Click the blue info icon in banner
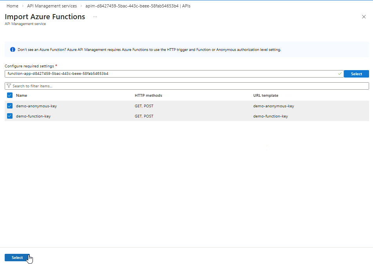373x264 pixels. click(12, 50)
